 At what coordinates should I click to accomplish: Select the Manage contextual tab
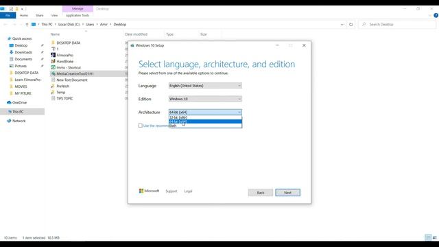click(x=78, y=9)
